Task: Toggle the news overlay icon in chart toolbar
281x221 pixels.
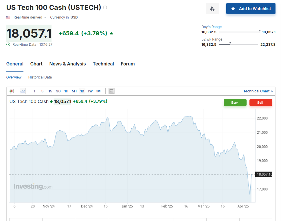Action: (112, 91)
